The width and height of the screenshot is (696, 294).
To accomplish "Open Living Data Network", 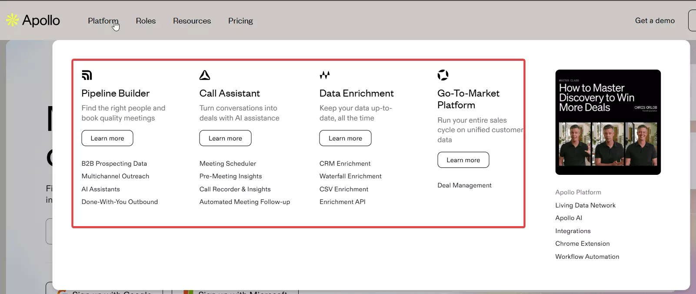I will [x=585, y=205].
